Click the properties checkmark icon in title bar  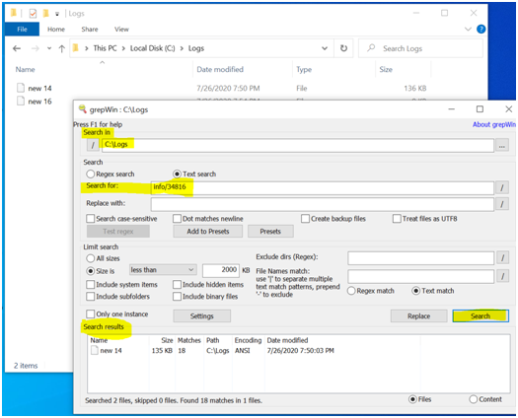coord(33,13)
